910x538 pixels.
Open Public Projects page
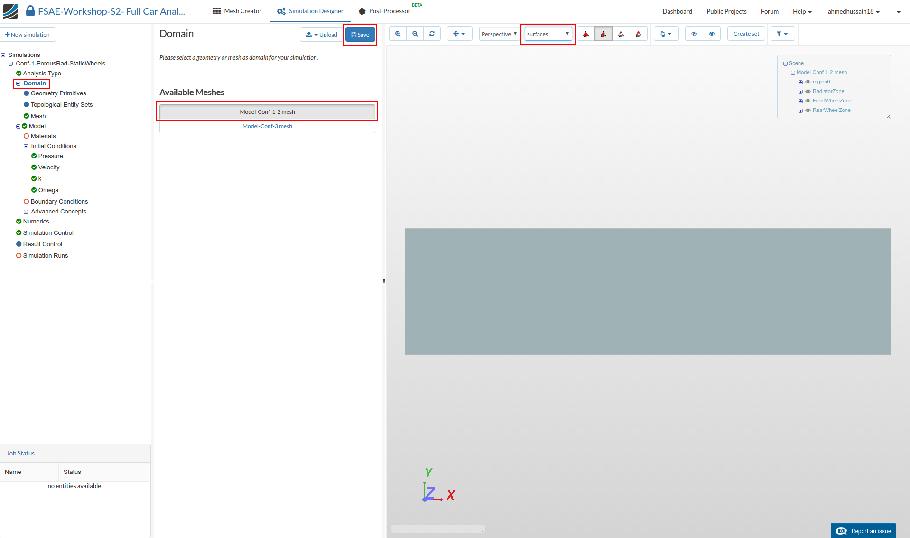pyautogui.click(x=726, y=11)
